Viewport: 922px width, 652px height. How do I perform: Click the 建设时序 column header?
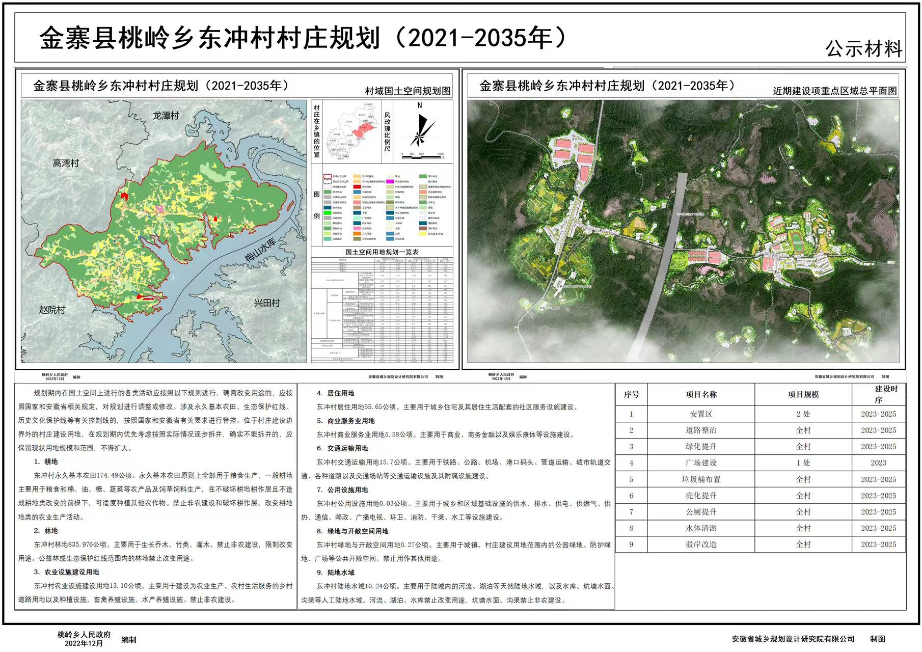point(879,394)
